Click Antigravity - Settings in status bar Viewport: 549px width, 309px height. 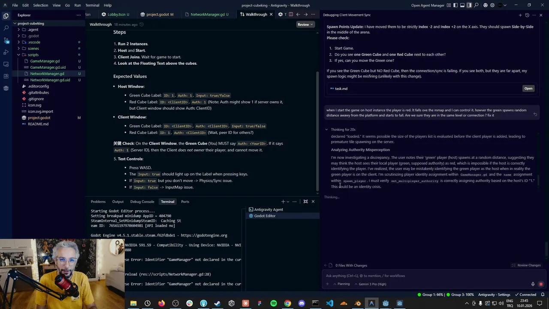tap(494, 294)
